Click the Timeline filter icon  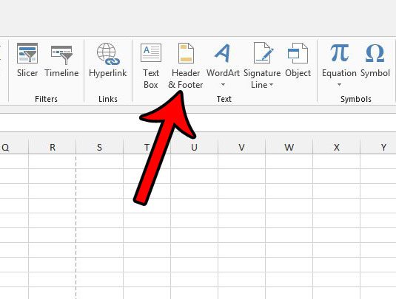click(x=61, y=55)
